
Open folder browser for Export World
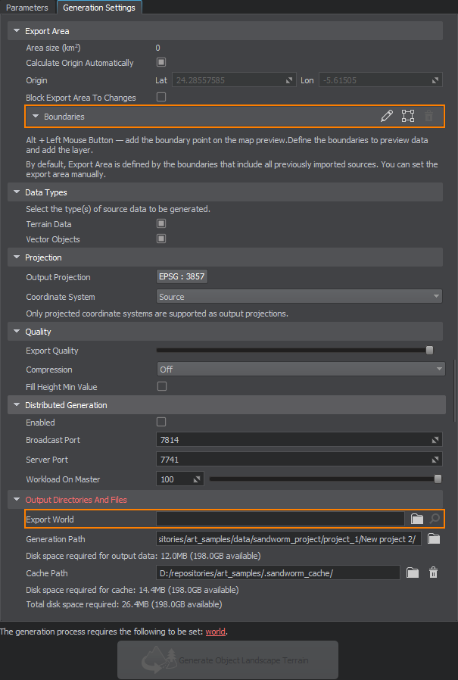[x=416, y=519]
